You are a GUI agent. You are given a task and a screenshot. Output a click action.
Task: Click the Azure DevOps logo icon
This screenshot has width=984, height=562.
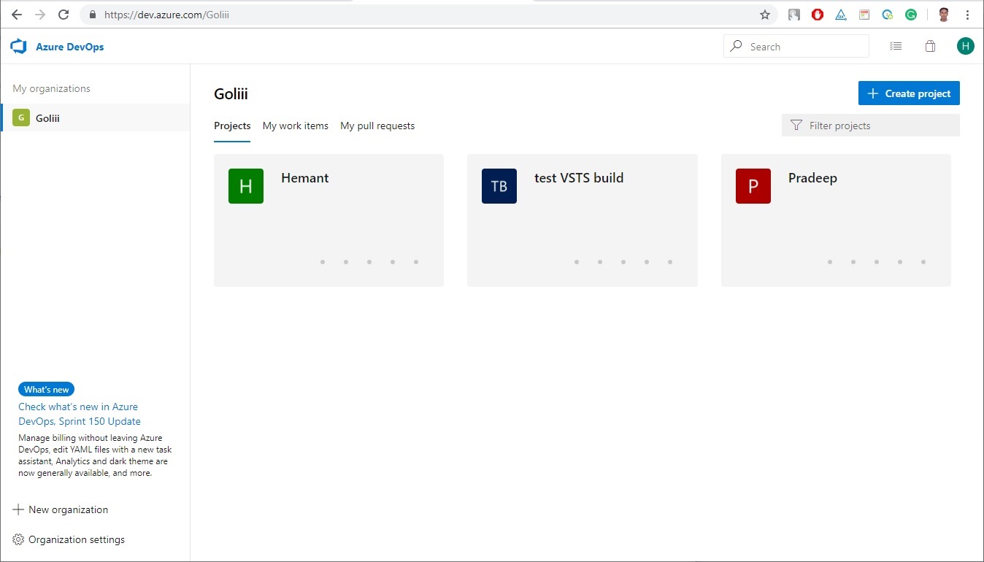pos(18,47)
